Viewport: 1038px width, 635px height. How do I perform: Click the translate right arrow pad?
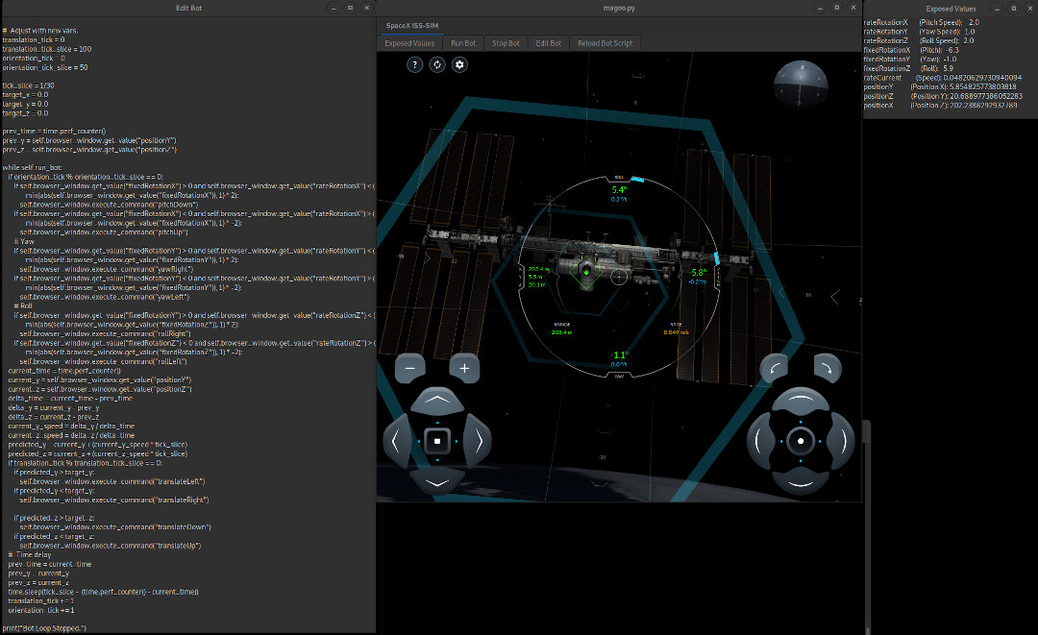[478, 441]
